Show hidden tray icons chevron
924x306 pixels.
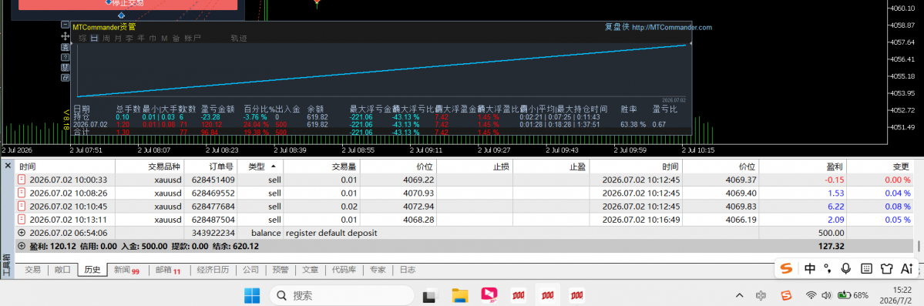[x=740, y=294]
